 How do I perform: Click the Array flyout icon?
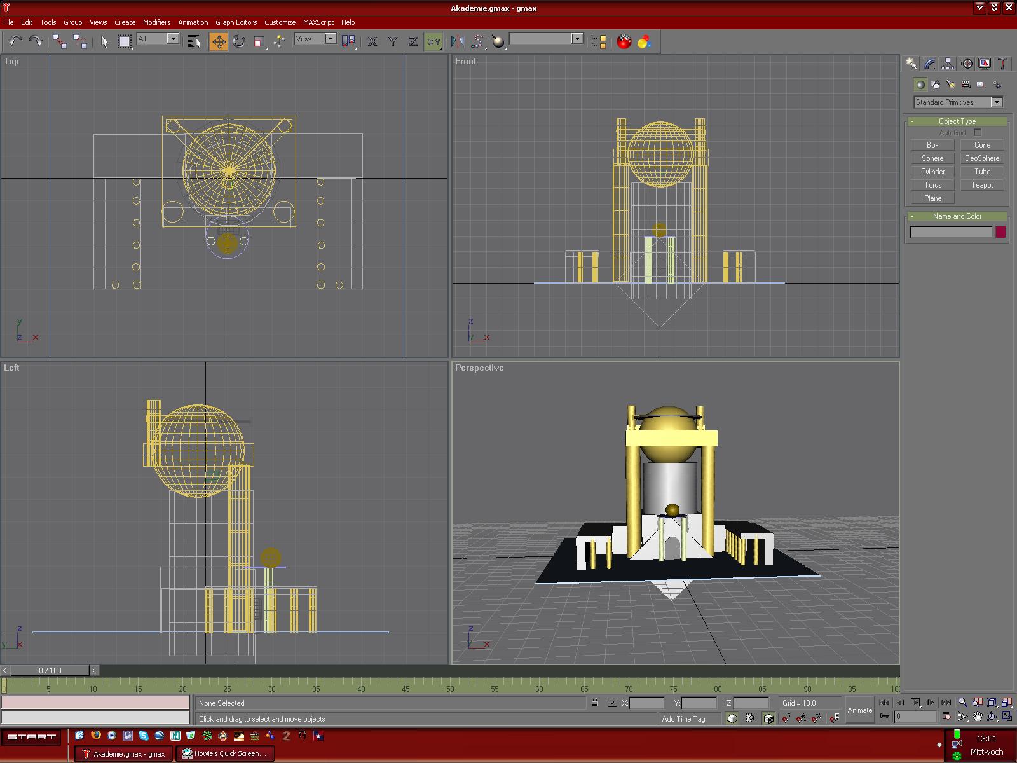click(477, 41)
